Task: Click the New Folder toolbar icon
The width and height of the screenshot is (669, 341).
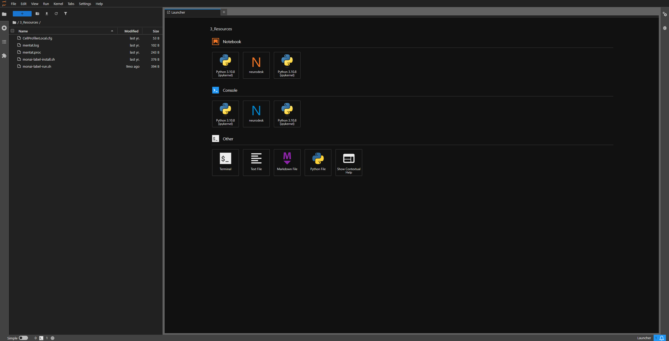Action: pos(37,14)
